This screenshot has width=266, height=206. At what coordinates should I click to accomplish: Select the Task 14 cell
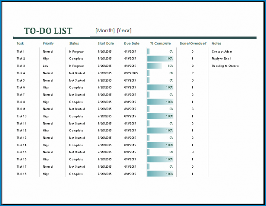coord(21,145)
